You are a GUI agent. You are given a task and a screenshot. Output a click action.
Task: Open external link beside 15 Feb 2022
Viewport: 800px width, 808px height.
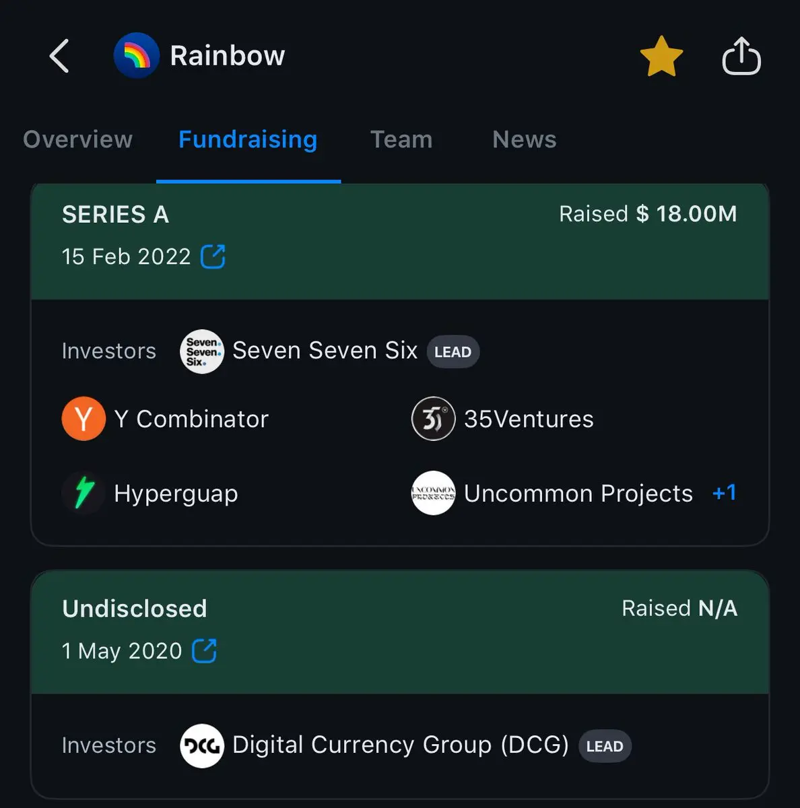click(213, 257)
